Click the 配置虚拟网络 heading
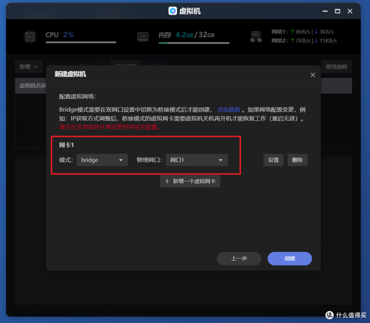 pos(78,96)
